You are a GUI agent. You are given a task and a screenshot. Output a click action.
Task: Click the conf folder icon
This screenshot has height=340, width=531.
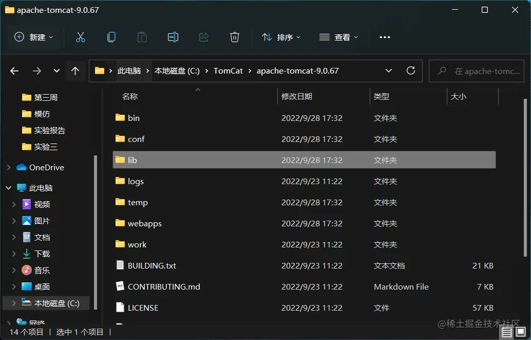pos(120,139)
